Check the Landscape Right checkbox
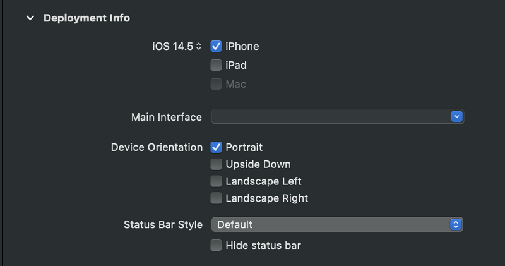The height and width of the screenshot is (266, 505). 216,198
